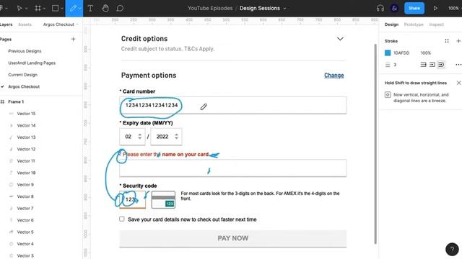Select Vector 8 layer
This screenshot has height=259, width=462.
click(25, 196)
